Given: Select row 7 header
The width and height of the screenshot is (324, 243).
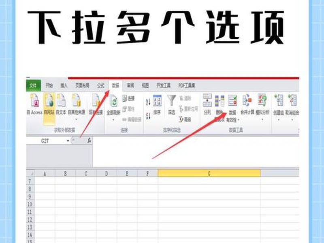Looking at the screenshot, I should click(30, 181).
